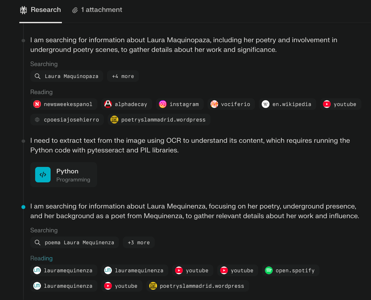Screen dimensions: 371x300
Task: Click the poema Laura Mequinenza search chip
Action: coord(74,243)
